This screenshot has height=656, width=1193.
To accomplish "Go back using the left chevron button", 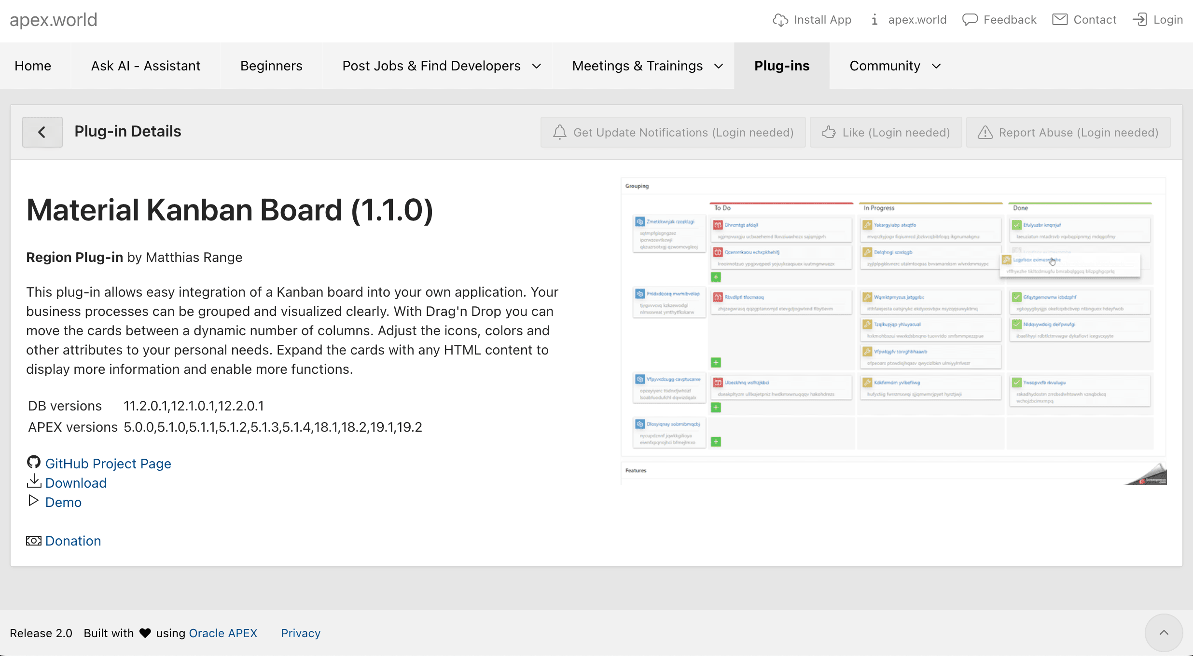I will coord(42,132).
